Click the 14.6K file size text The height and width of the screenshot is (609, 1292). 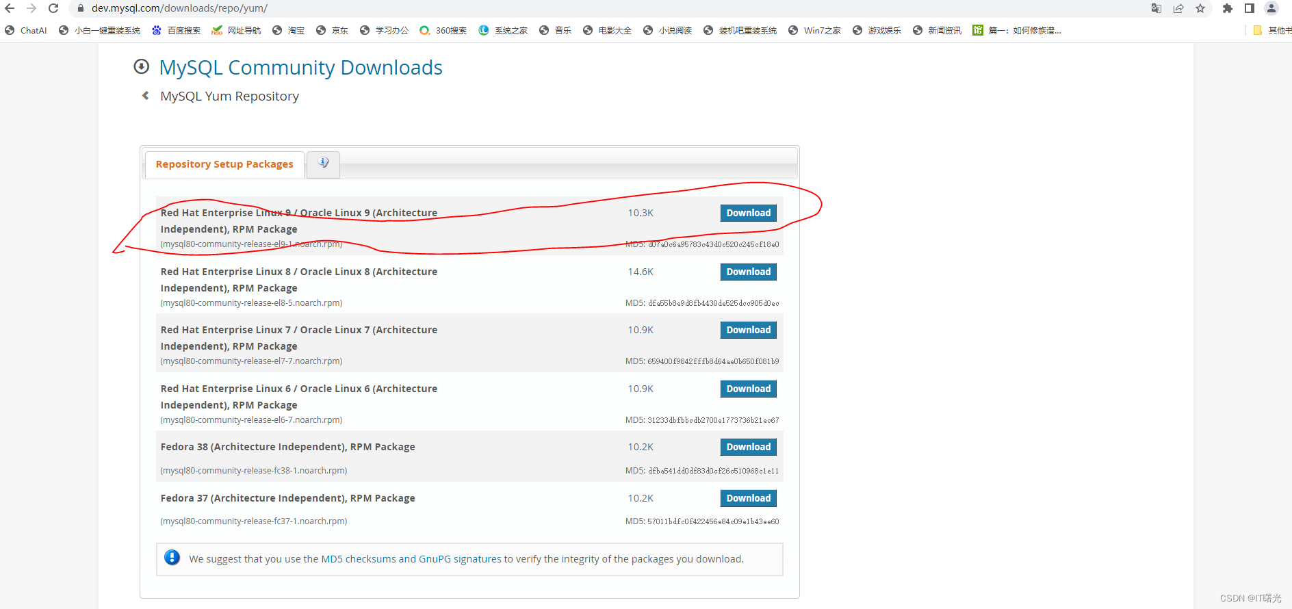tap(641, 272)
